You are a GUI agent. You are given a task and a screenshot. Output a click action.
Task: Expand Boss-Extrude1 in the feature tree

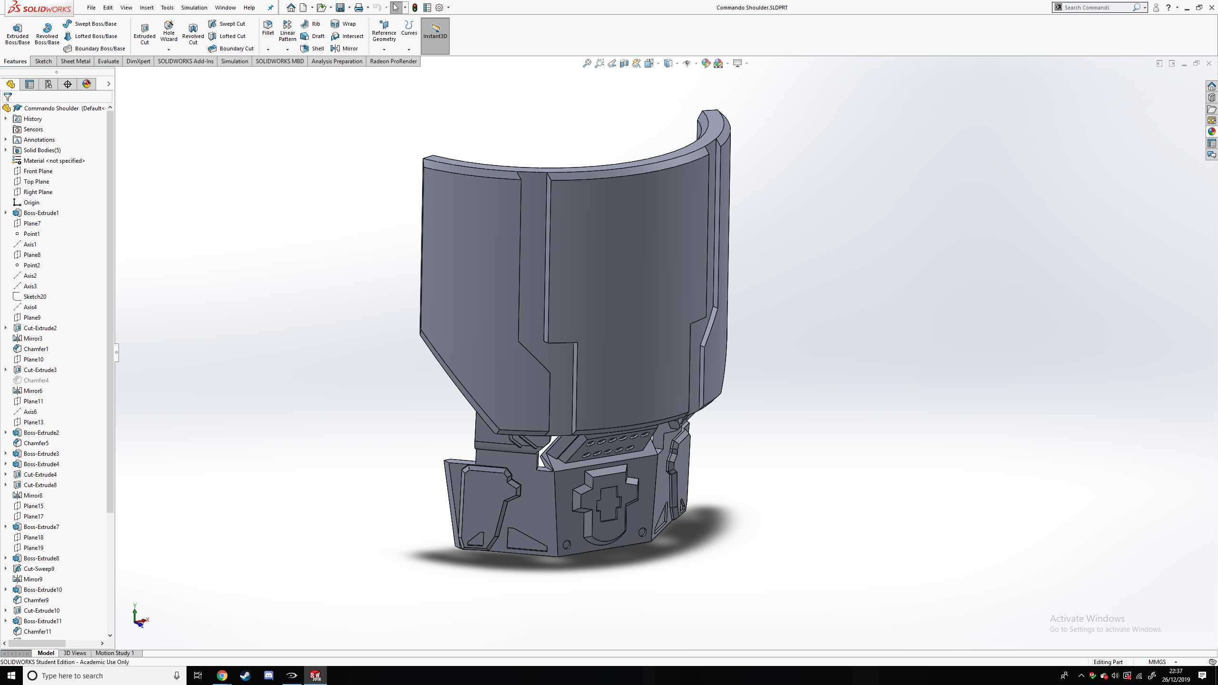(5, 213)
